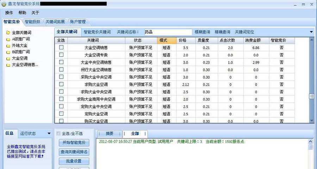Click the 精确查询 search link
317x169 pixels.
tap(222, 32)
